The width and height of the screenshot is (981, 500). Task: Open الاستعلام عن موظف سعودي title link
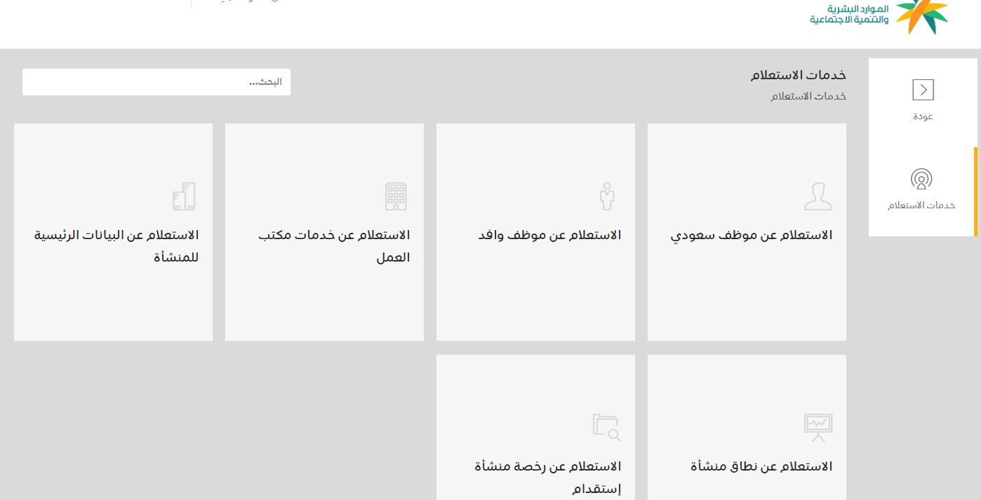752,235
